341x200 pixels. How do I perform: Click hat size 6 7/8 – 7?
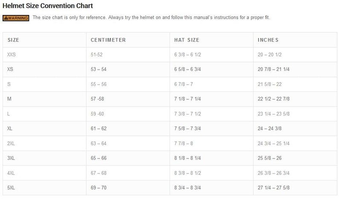pyautogui.click(x=183, y=84)
